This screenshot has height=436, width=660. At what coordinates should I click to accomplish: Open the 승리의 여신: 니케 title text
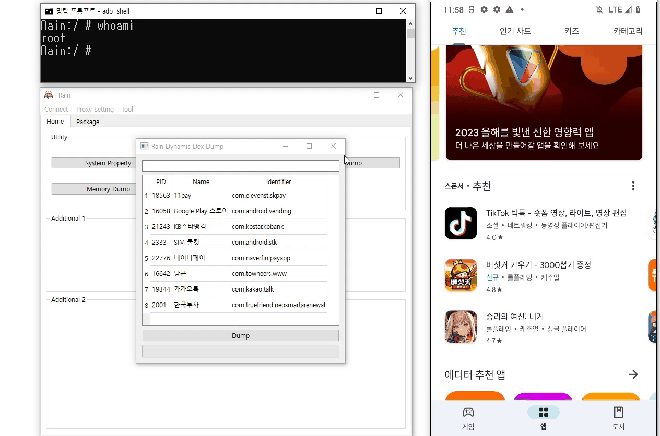click(x=515, y=317)
